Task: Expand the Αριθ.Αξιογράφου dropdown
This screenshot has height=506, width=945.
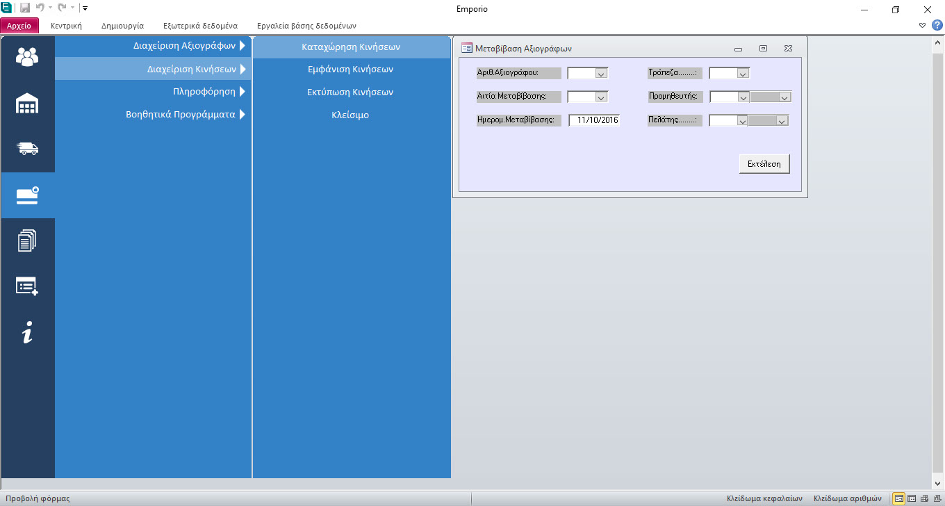Action: pos(602,73)
